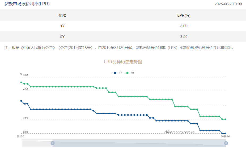Click the 期限 column header

pyautogui.click(x=62, y=15)
